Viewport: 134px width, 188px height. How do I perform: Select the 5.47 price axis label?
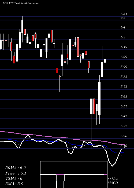(124, 116)
